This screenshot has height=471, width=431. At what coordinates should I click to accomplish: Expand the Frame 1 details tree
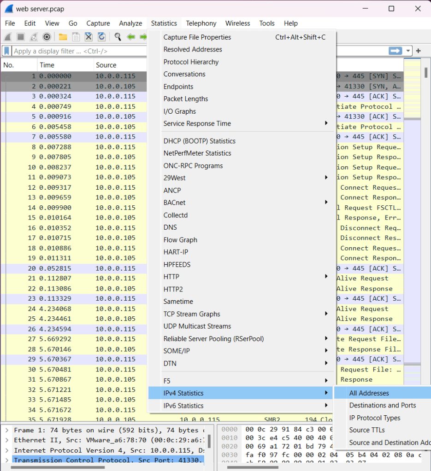click(7, 430)
